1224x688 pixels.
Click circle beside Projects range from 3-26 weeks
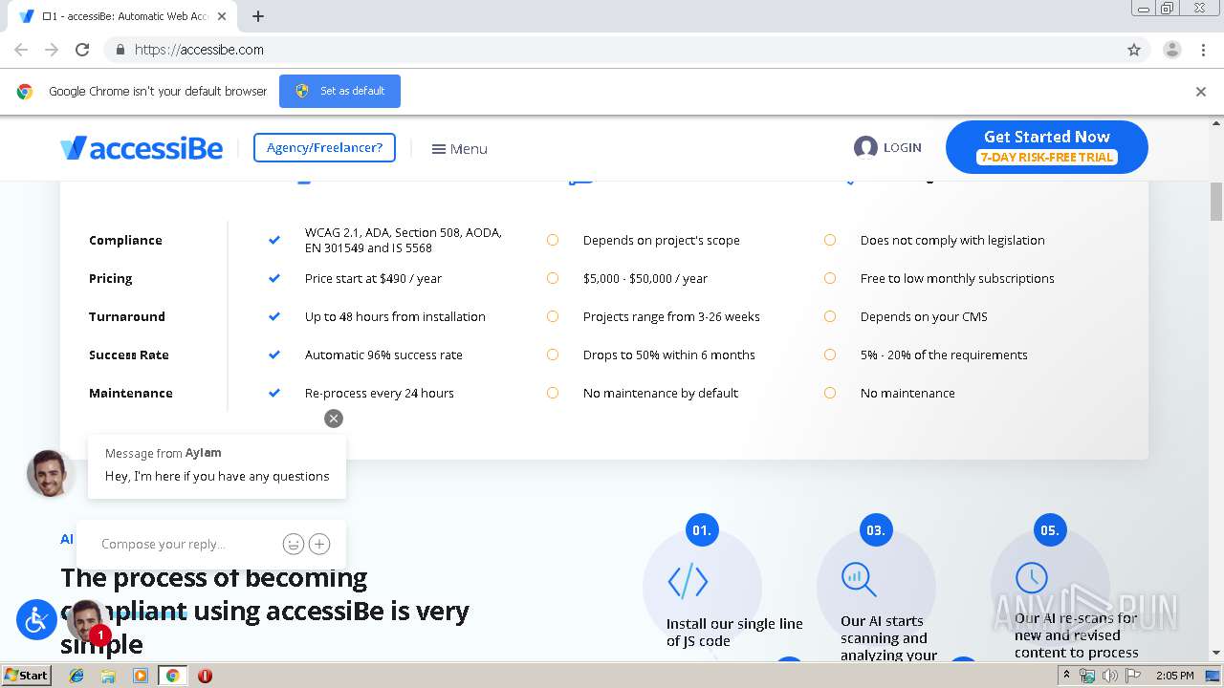tap(553, 316)
